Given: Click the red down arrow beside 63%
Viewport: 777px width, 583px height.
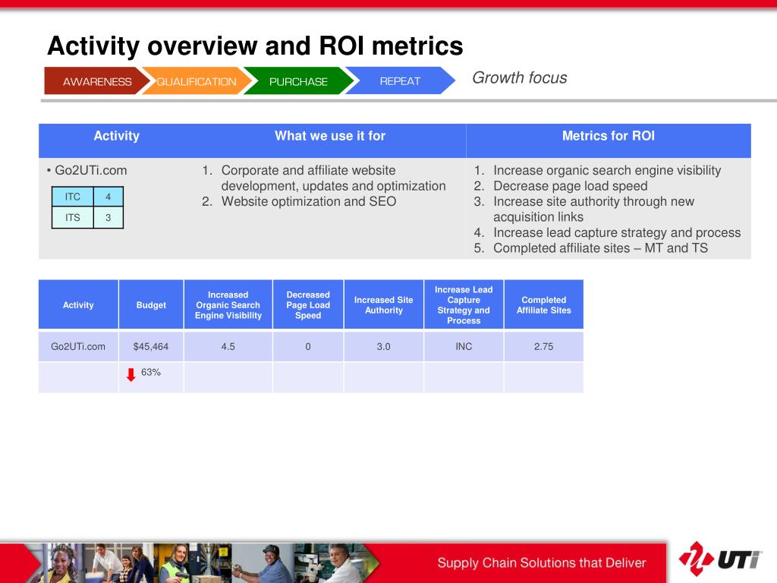Looking at the screenshot, I should (x=131, y=374).
